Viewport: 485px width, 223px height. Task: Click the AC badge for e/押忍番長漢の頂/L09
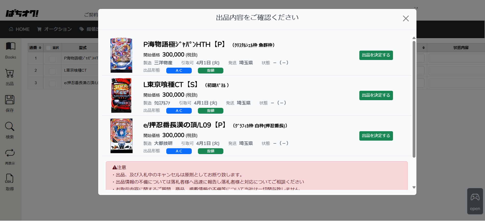click(179, 151)
